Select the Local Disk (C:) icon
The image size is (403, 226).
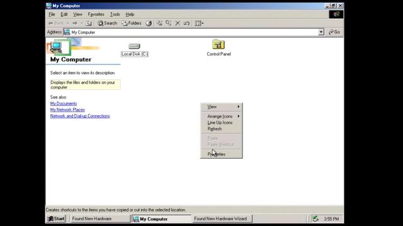(x=134, y=50)
